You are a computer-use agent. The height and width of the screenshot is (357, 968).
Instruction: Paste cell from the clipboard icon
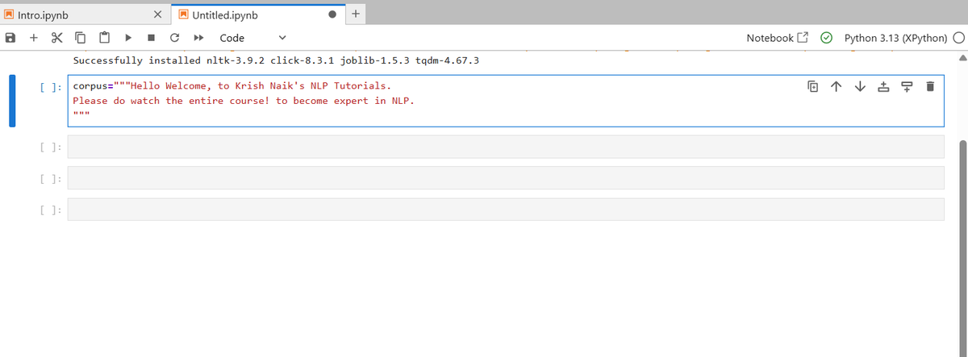coord(105,38)
